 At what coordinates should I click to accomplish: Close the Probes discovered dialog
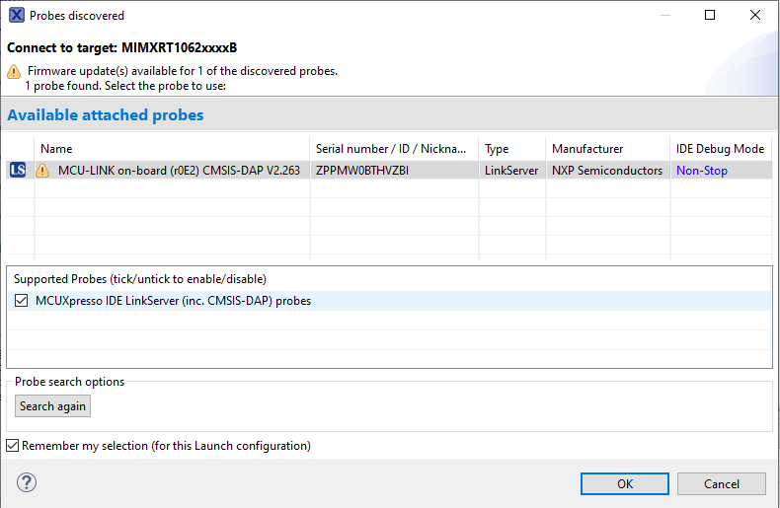(x=755, y=16)
